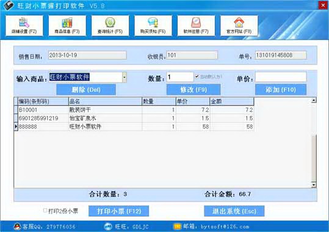Click the table scrollbar up arrow
This screenshot has width=329, height=232.
[314, 100]
